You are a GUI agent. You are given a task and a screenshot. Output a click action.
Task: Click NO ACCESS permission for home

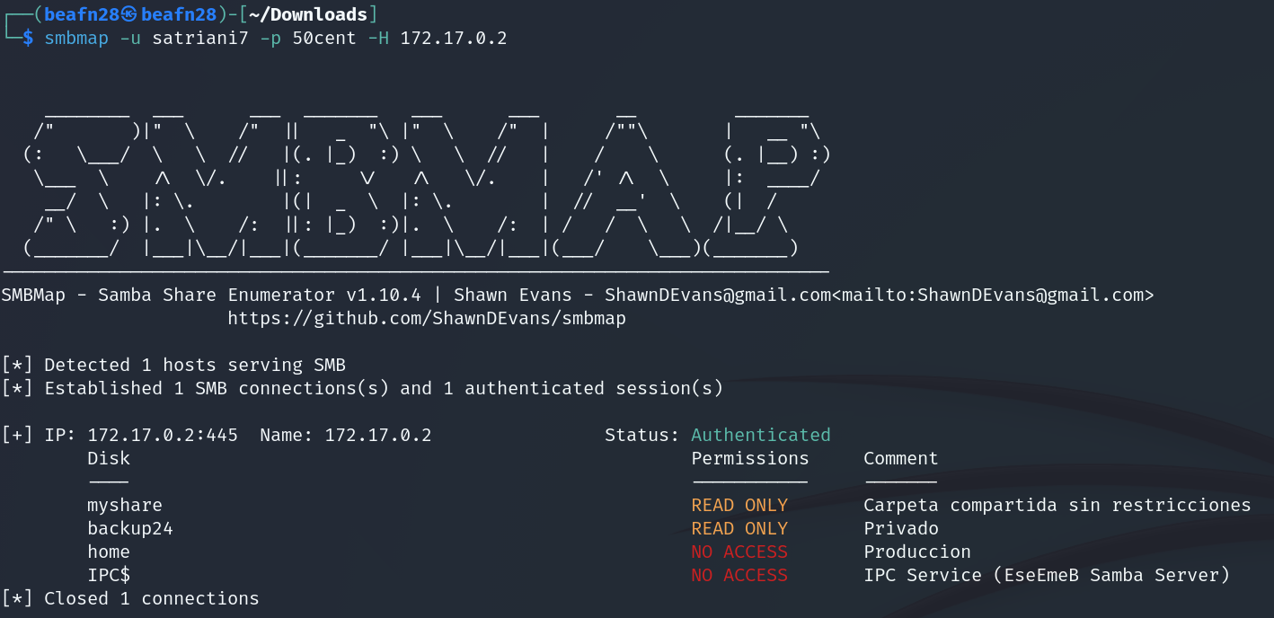tap(739, 552)
